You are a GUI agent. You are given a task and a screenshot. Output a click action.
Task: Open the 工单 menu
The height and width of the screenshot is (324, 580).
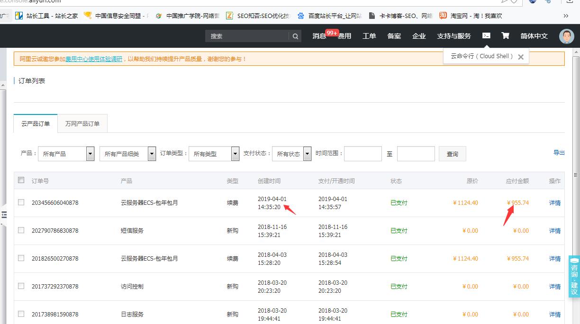369,36
